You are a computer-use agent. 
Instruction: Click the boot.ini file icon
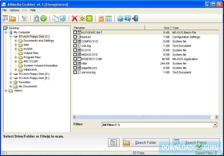79,37
